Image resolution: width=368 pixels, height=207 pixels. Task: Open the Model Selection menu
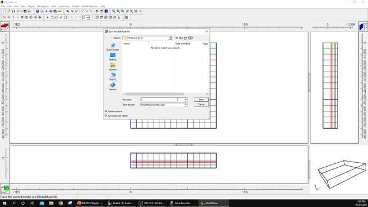(90, 6)
